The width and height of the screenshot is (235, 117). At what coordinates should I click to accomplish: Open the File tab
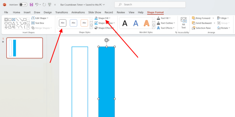(x=6, y=12)
